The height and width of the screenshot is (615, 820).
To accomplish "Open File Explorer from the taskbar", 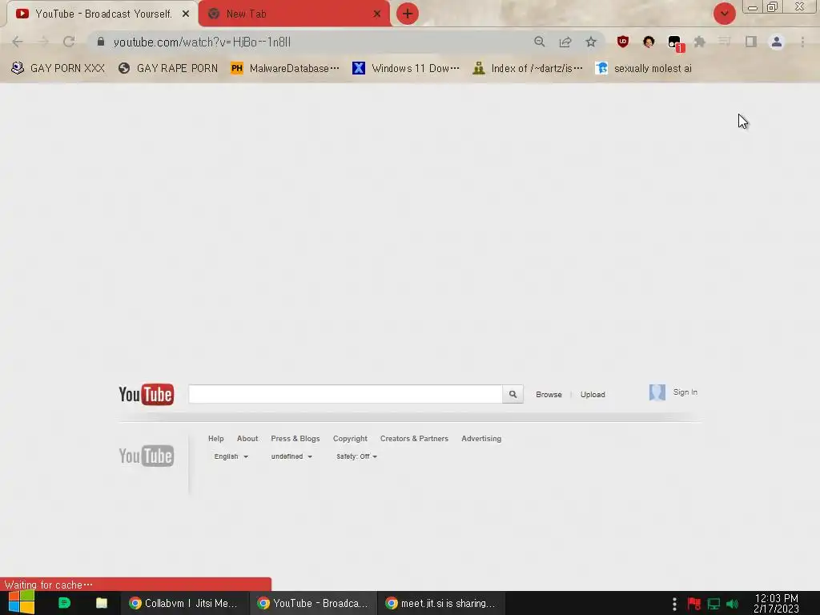I will point(102,603).
